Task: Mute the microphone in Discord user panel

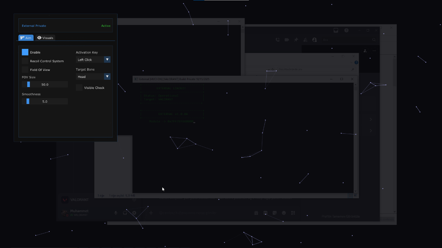Action: pos(116,213)
